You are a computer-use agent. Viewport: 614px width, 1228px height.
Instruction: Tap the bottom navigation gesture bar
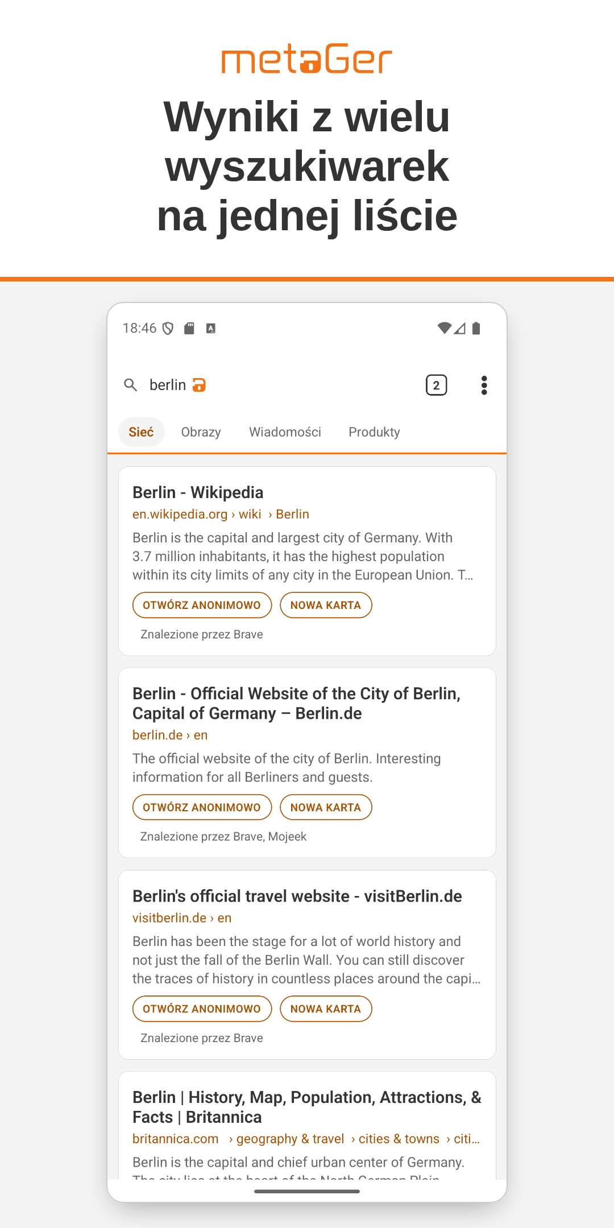coord(307,1191)
